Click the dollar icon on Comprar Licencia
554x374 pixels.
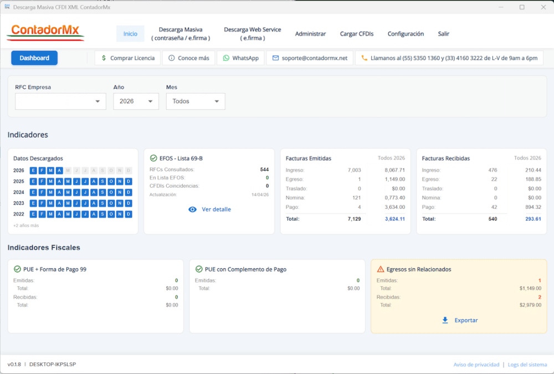coord(104,58)
